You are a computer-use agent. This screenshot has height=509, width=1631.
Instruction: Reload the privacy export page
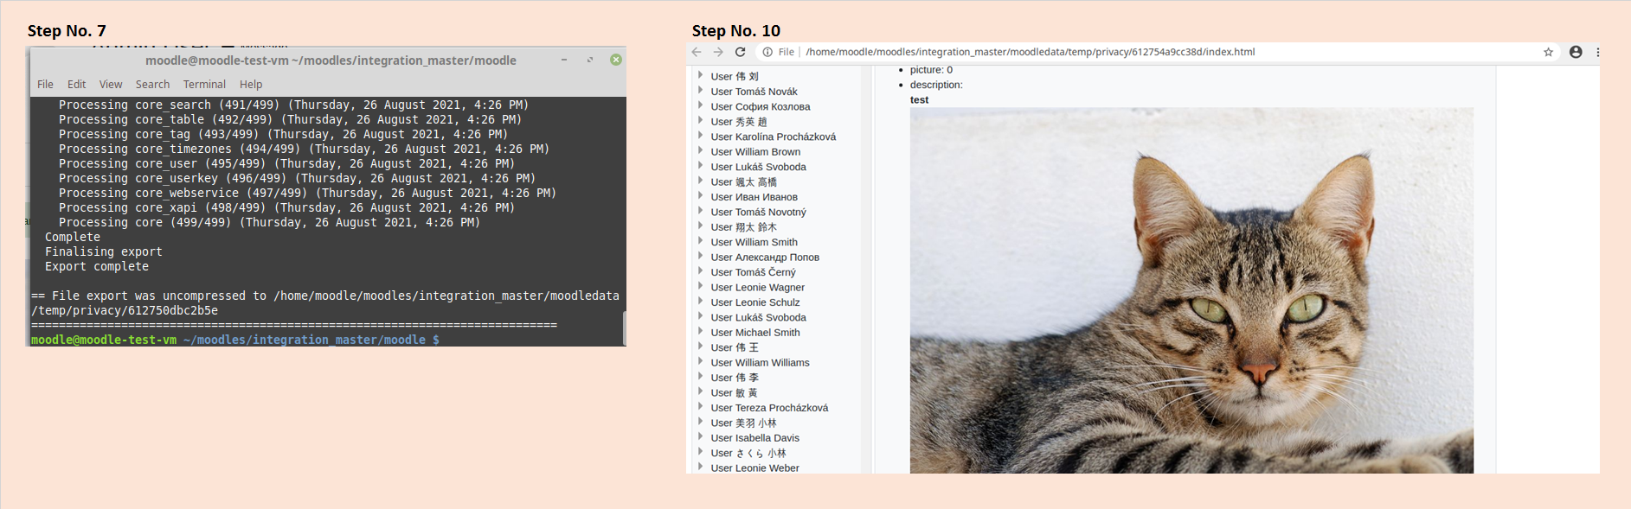740,52
